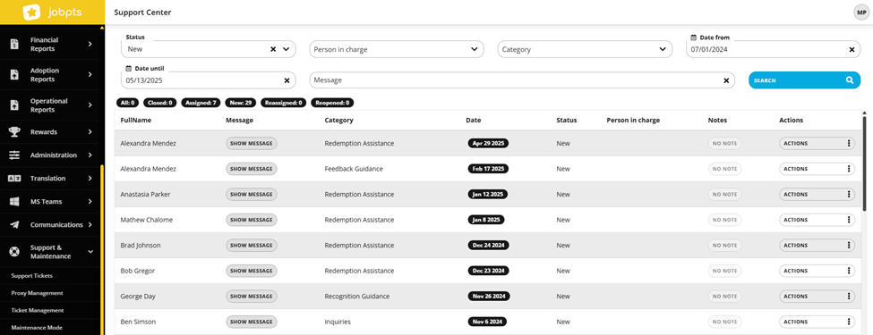Click the Administration sliders icon
Screen dimensions: 873x335
(14, 155)
